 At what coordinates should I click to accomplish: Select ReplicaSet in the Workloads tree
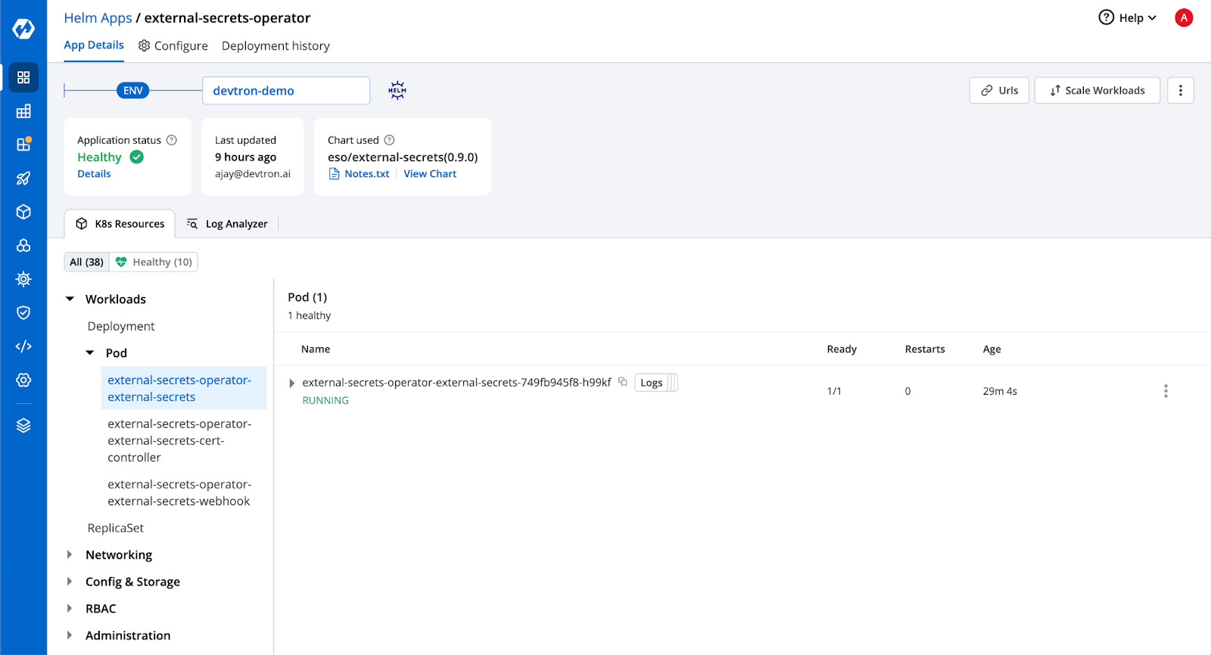point(115,528)
